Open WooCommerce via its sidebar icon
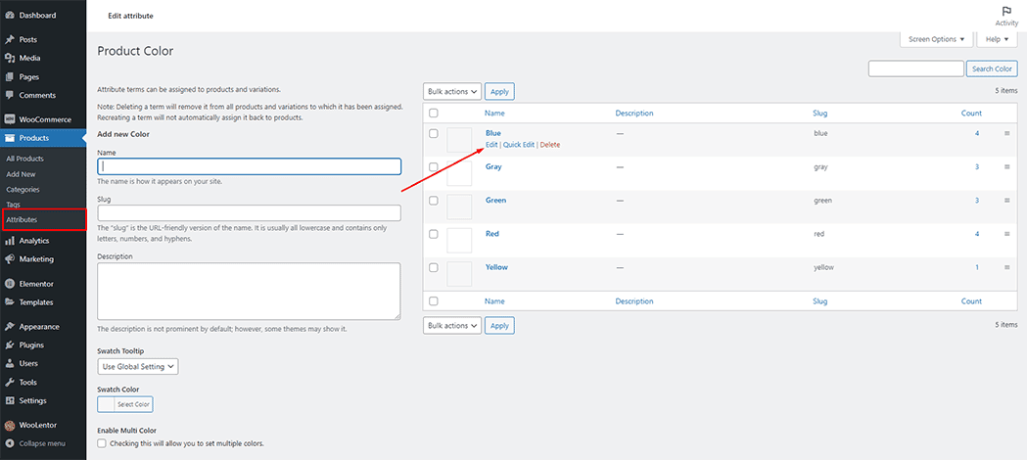 (10, 119)
